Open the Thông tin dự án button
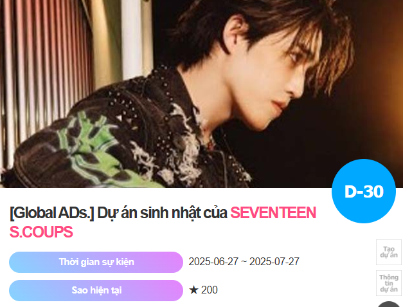The height and width of the screenshot is (307, 403). click(389, 283)
